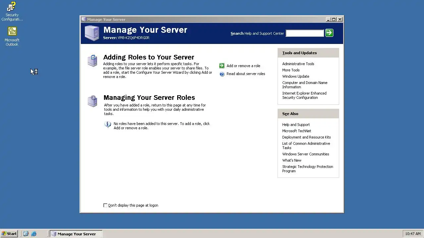
Task: Click the taskbar clock showing 10:47 AM
Action: [413, 234]
